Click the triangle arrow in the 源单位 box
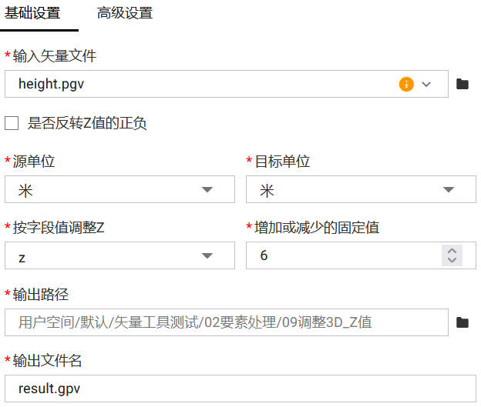 [207, 190]
